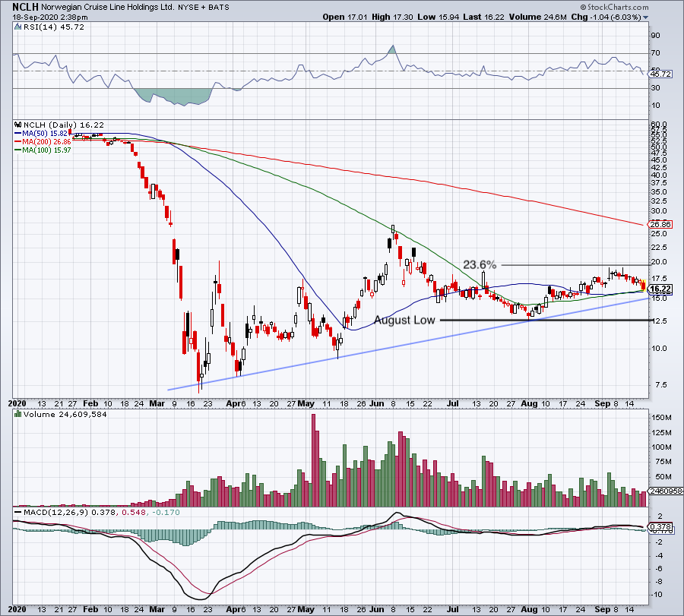Click the © StockCharts.com credit
Screen dimensions: 684x616
click(x=614, y=7)
